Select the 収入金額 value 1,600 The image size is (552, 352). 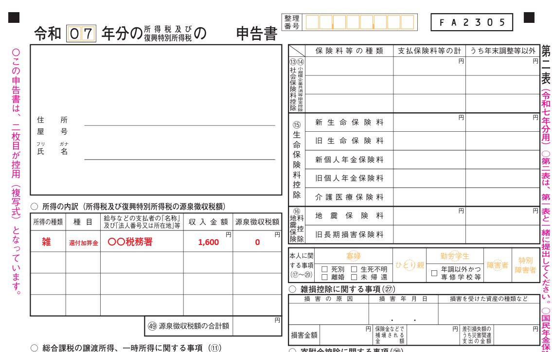pyautogui.click(x=208, y=242)
